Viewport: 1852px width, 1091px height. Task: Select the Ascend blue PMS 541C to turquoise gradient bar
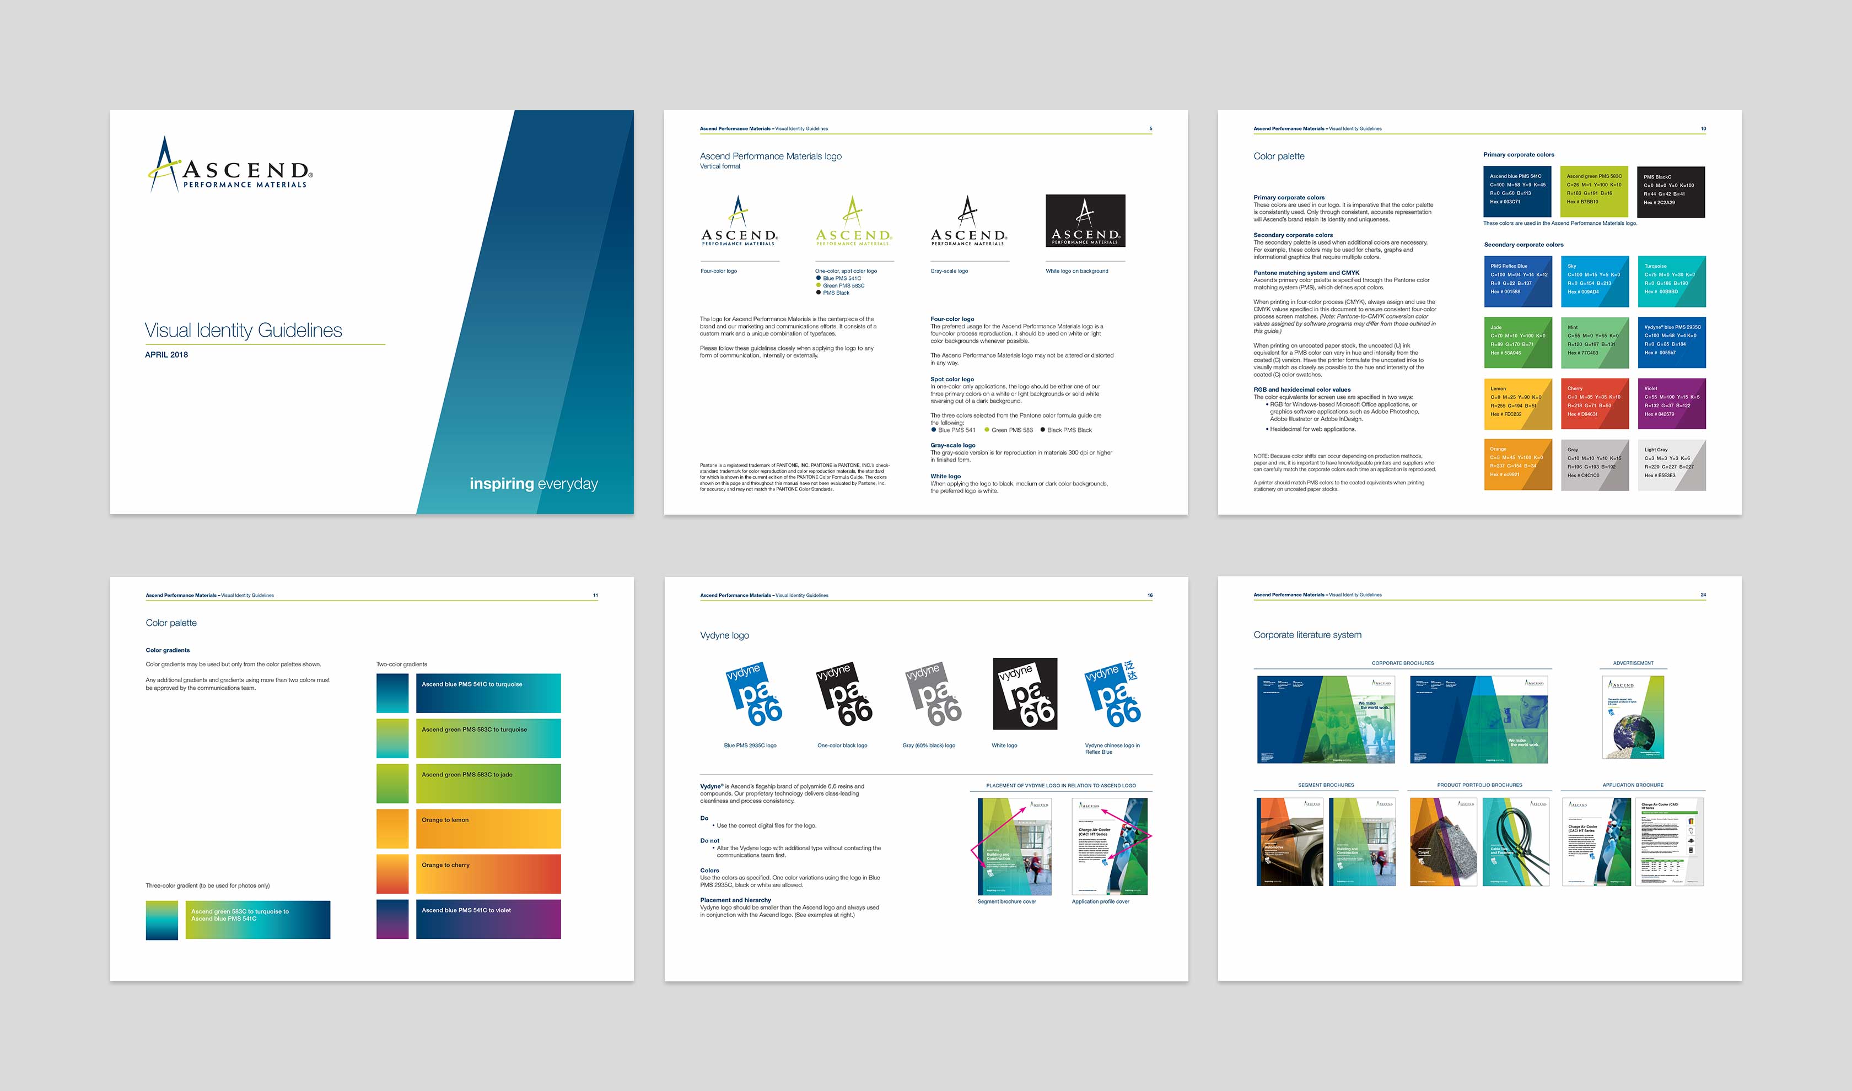[488, 693]
